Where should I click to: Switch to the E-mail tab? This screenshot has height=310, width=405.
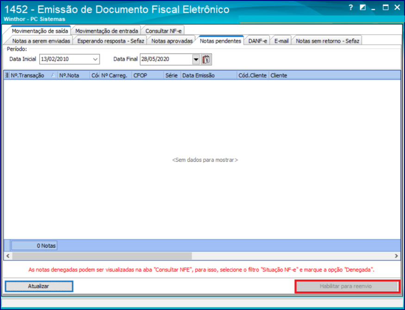click(x=281, y=41)
